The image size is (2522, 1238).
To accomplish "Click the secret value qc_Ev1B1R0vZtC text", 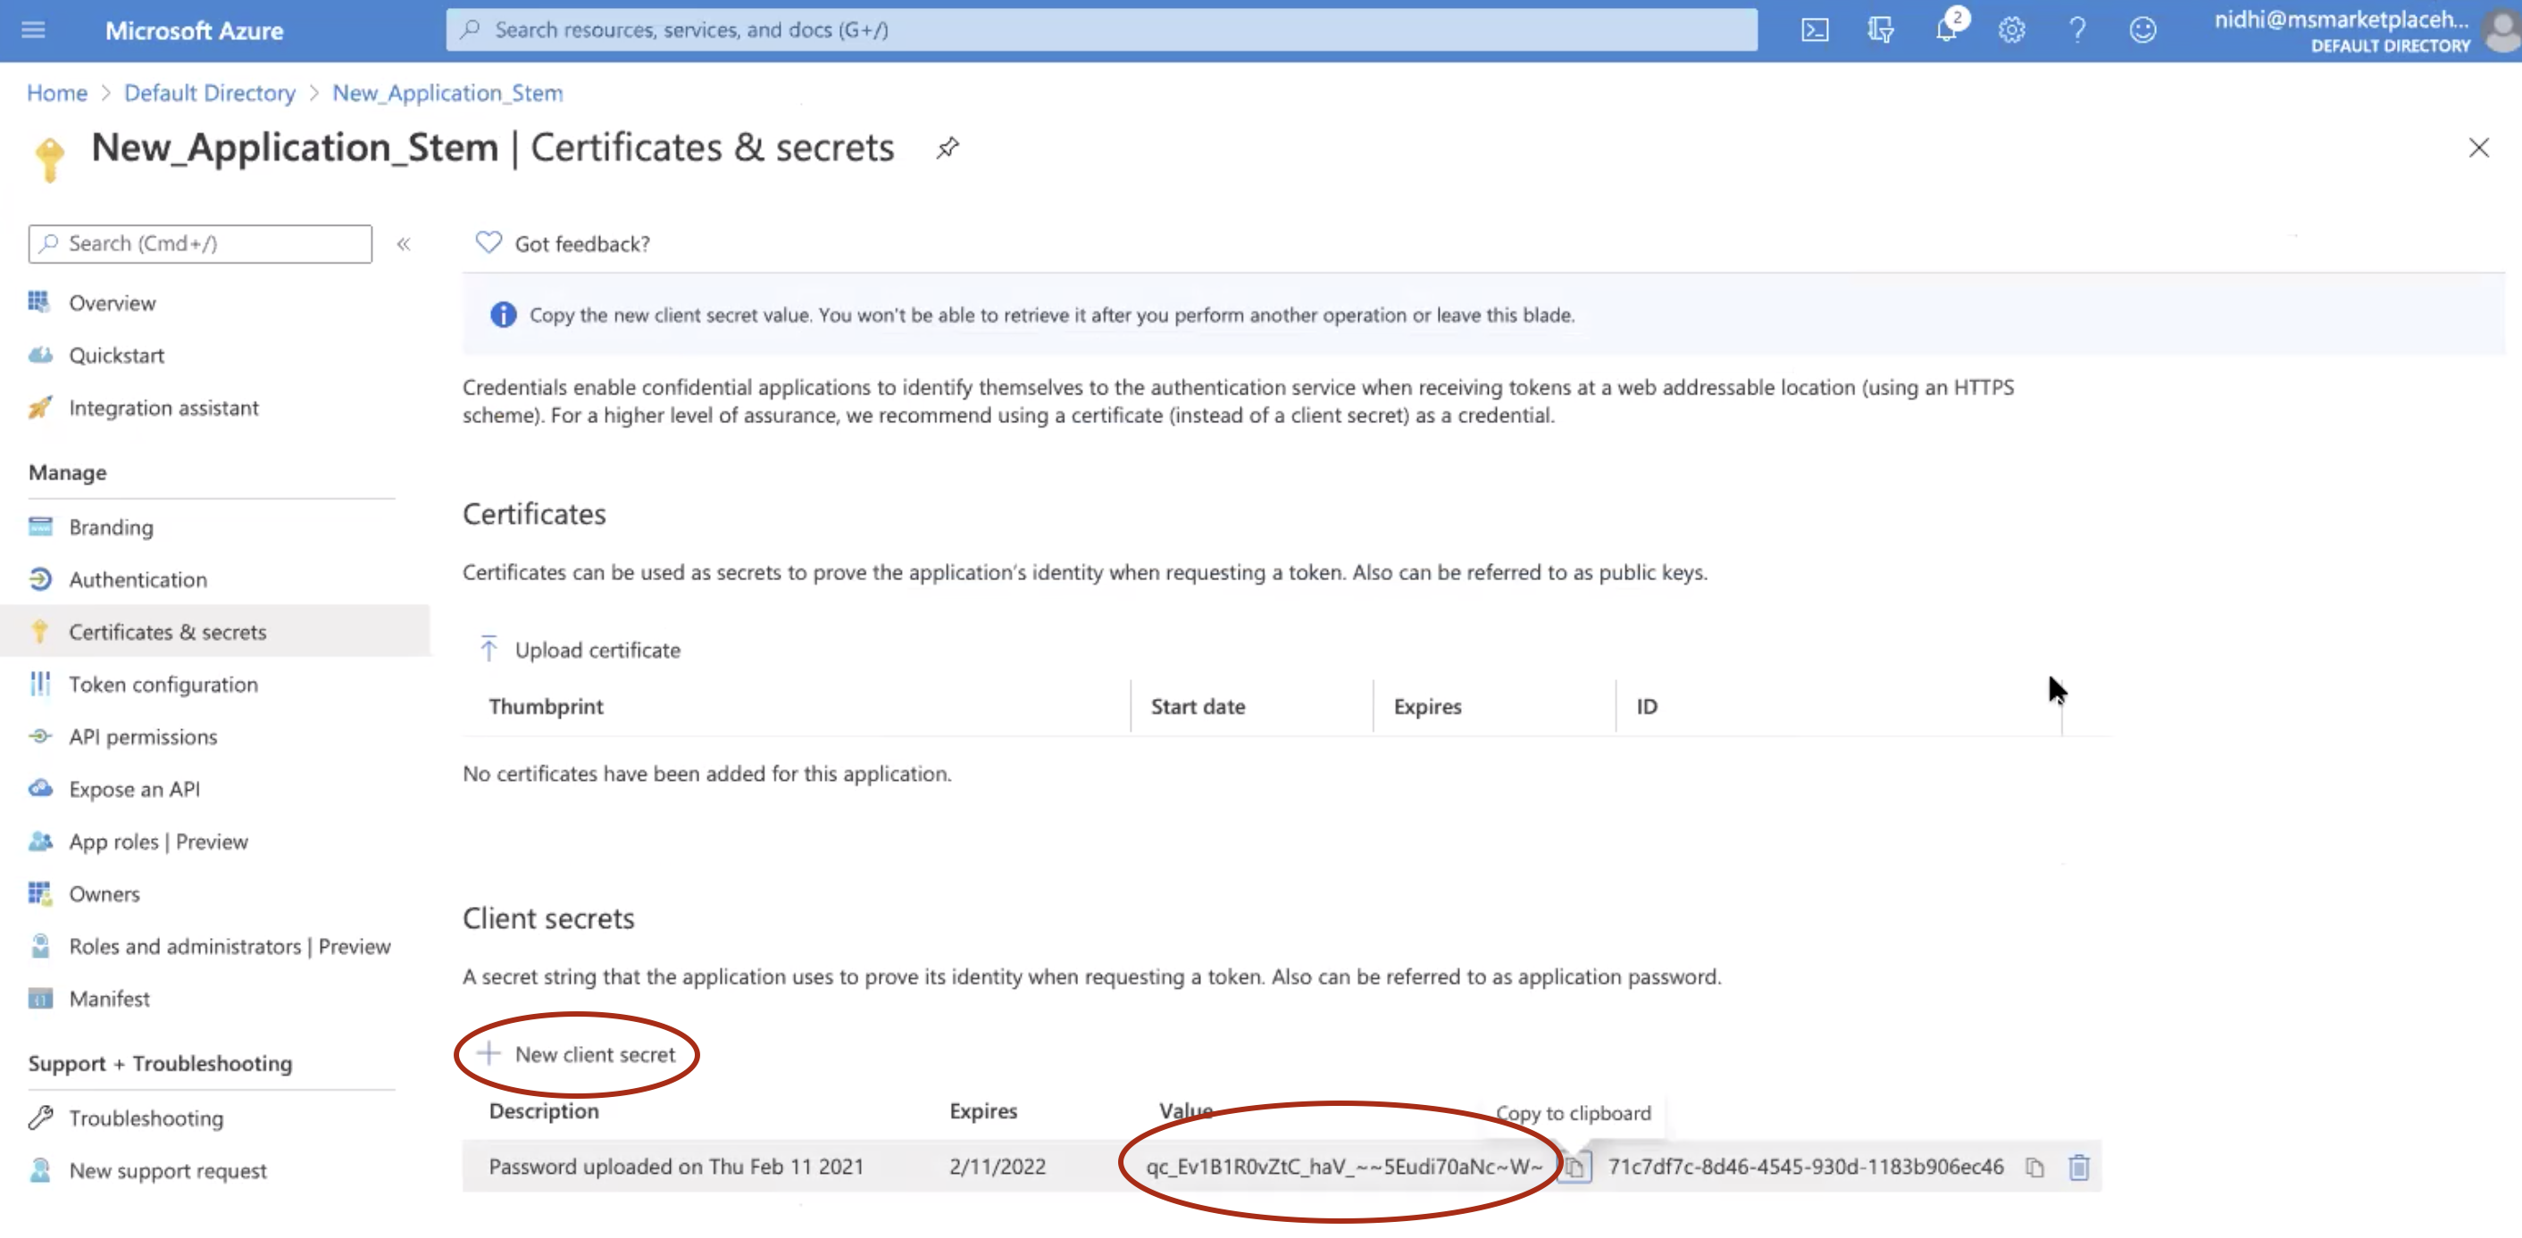I will tap(1343, 1167).
